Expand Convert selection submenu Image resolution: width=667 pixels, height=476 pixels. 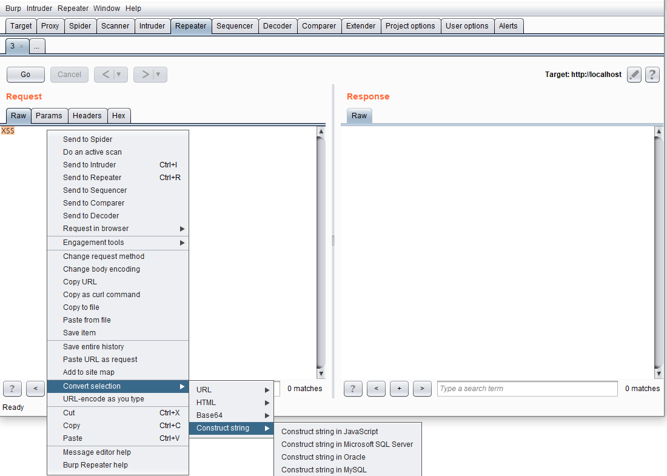click(118, 386)
